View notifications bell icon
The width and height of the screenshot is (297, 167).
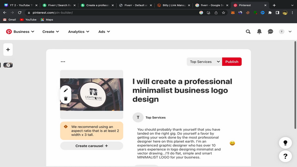259,32
